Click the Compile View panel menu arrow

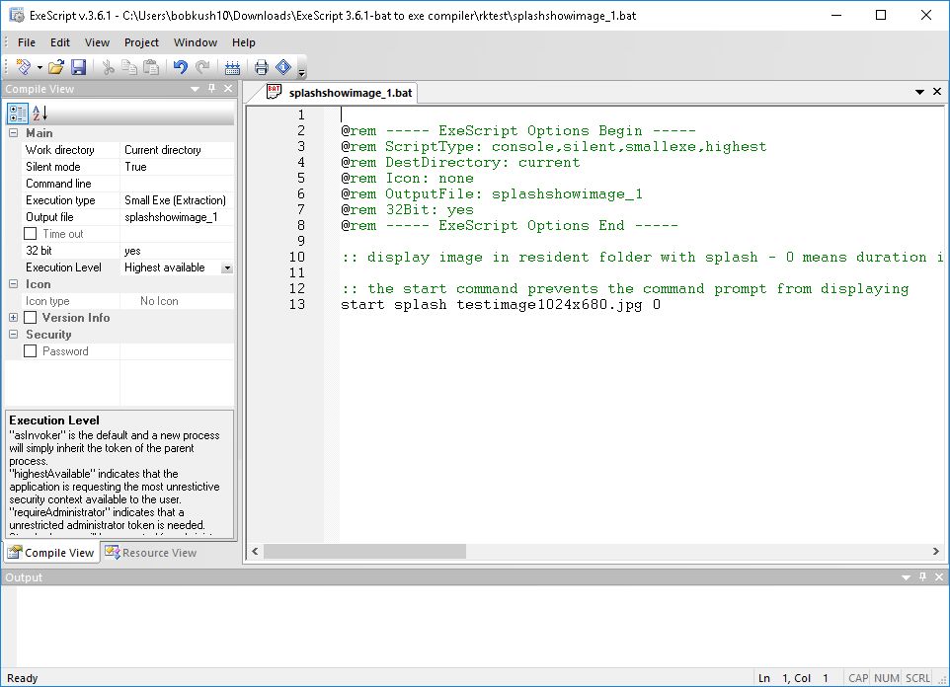pos(195,88)
